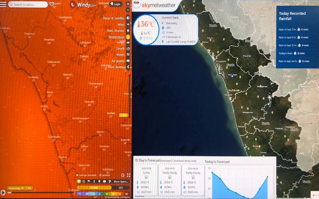Open More layers in the bottom POI bar

[x=121, y=181]
